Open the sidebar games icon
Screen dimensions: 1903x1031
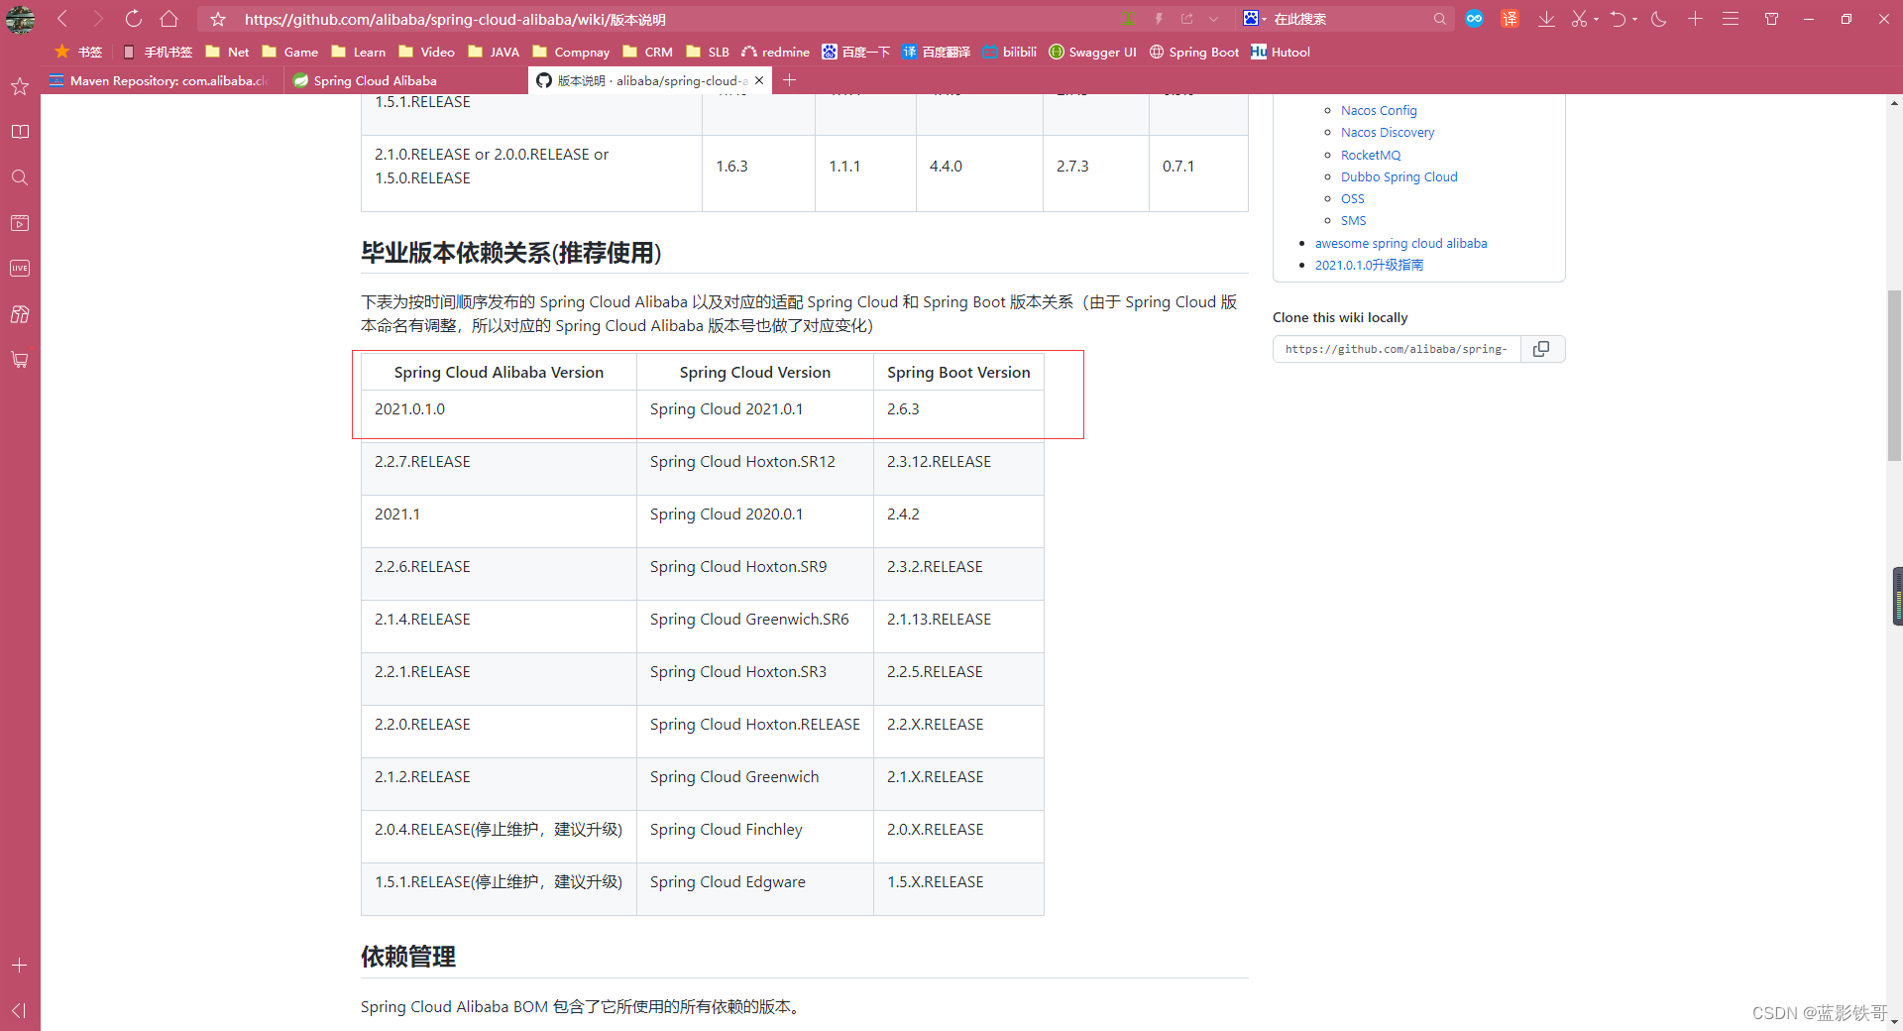pyautogui.click(x=20, y=314)
